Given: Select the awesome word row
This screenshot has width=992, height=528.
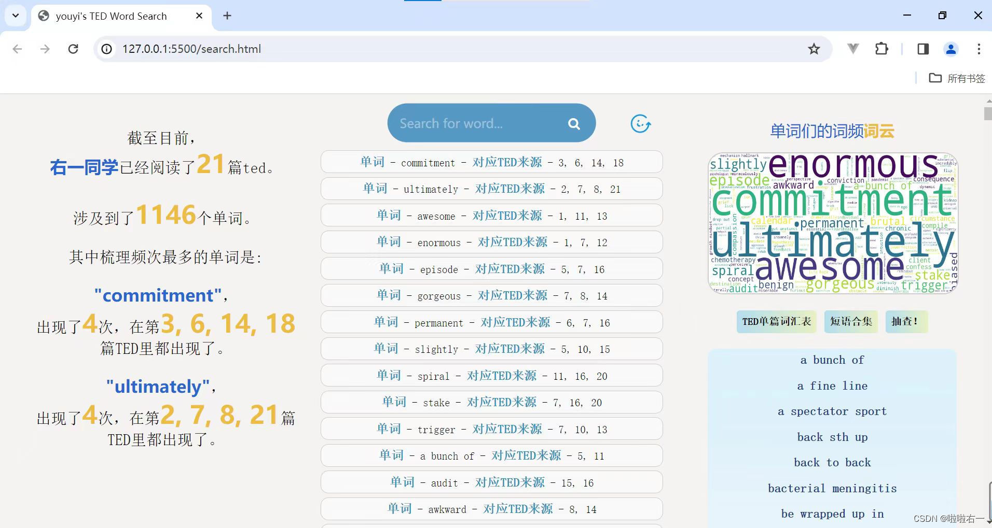Looking at the screenshot, I should click(x=491, y=216).
